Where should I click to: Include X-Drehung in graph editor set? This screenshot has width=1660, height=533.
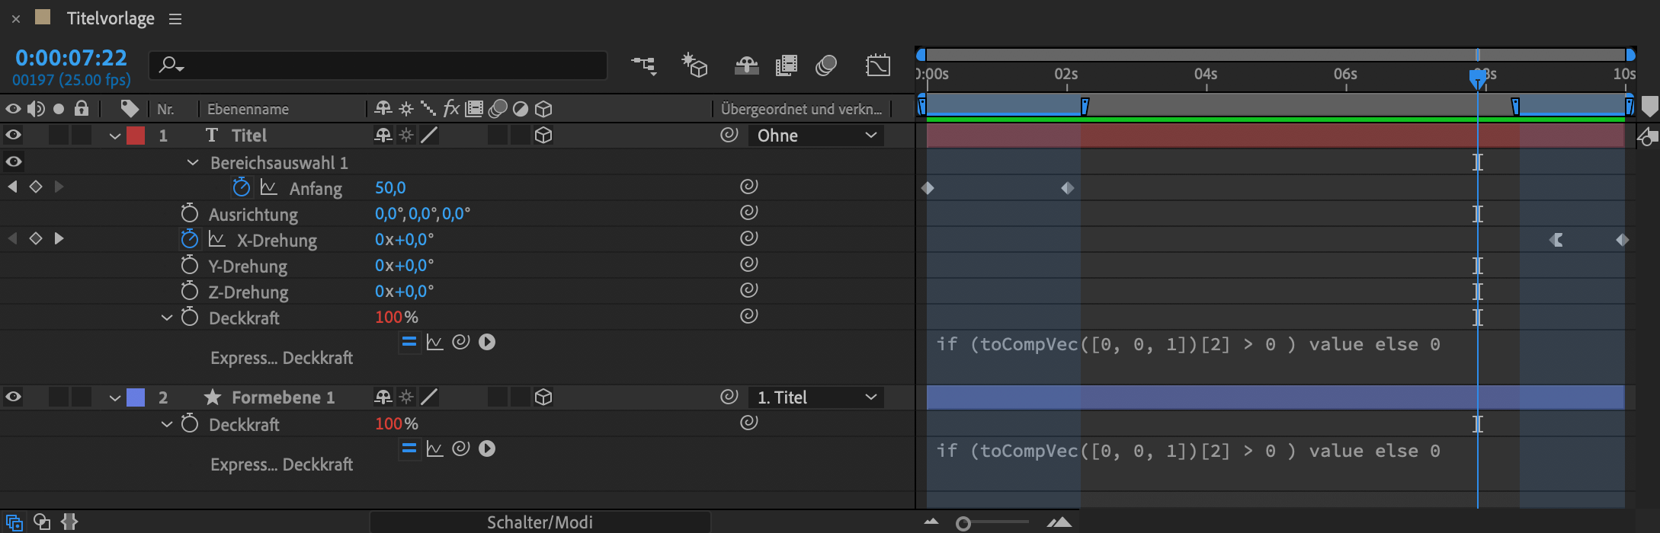[216, 239]
